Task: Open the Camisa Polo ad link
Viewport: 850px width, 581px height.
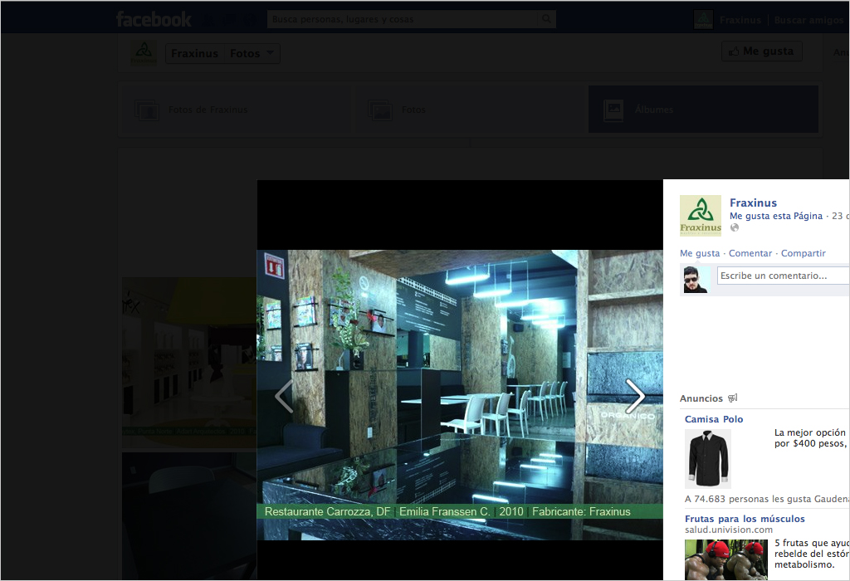Action: coord(714,419)
